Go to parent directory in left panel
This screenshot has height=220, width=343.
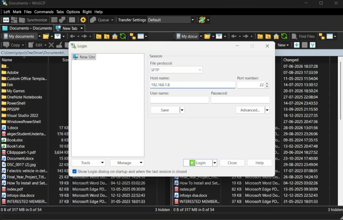point(99,36)
